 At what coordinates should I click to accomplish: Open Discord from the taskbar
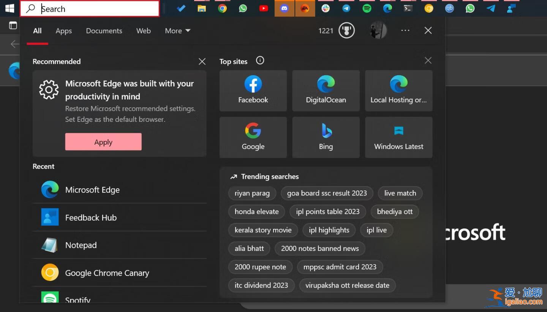284,8
